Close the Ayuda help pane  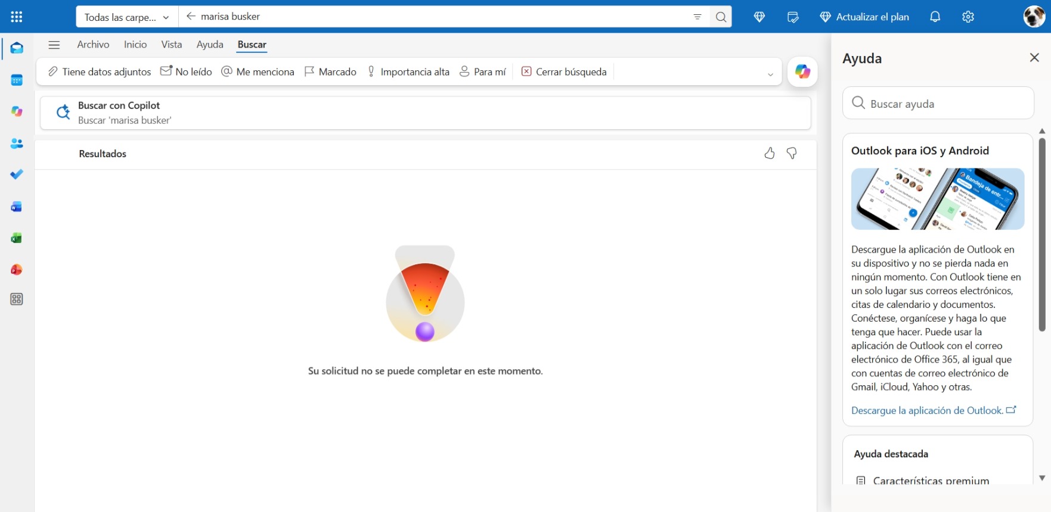1034,58
